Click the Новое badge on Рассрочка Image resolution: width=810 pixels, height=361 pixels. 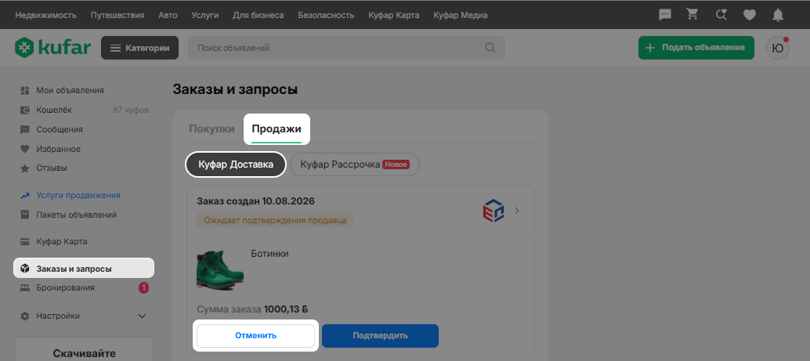[396, 164]
